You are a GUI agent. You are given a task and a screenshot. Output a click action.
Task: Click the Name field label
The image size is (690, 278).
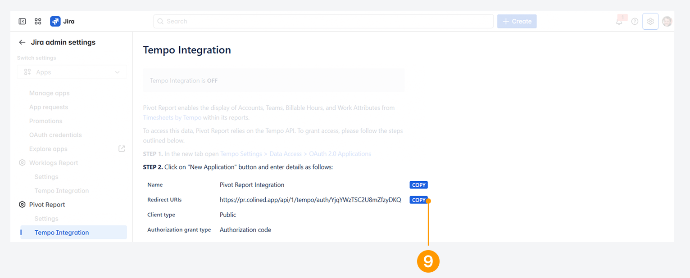[155, 185]
